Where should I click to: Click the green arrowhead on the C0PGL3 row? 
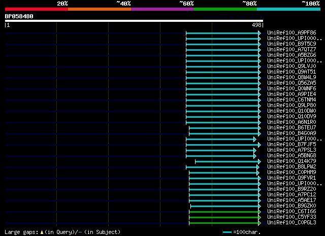pos(259,223)
